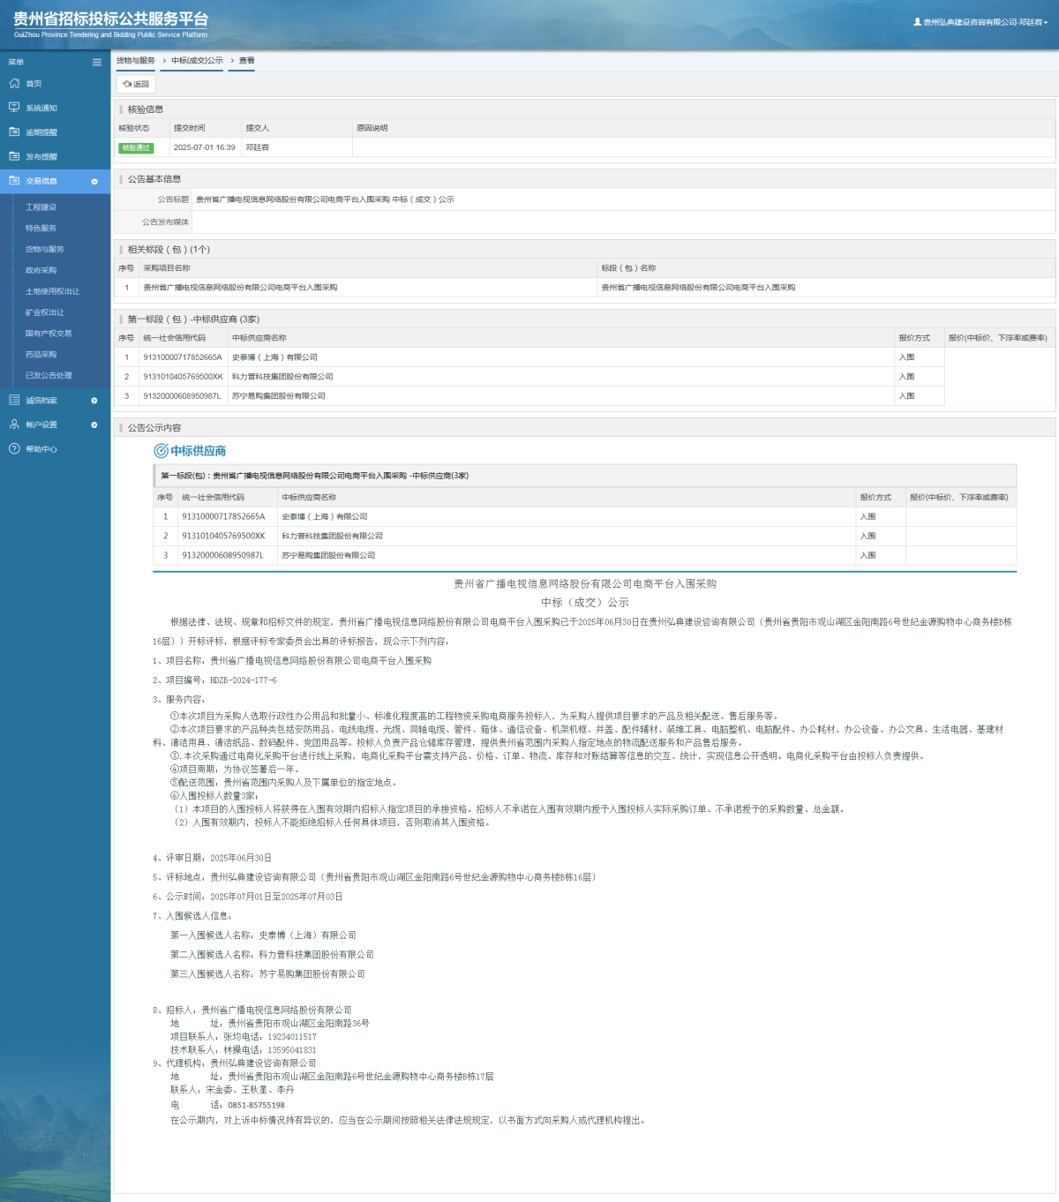The width and height of the screenshot is (1059, 1202).
Task: Select the 查看 breadcrumb tab
Action: [x=246, y=61]
